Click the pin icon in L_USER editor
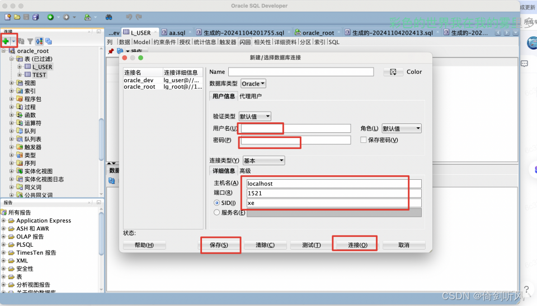The image size is (537, 306). [x=111, y=51]
